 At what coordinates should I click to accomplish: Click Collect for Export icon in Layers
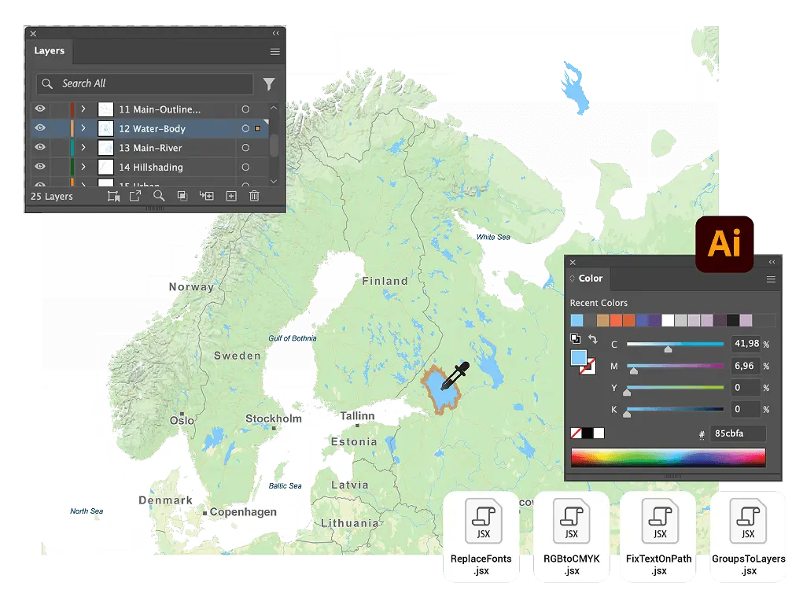click(134, 196)
